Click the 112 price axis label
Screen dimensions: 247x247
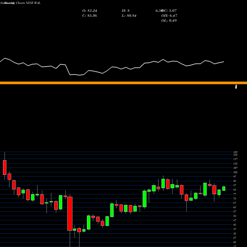tap(236, 164)
